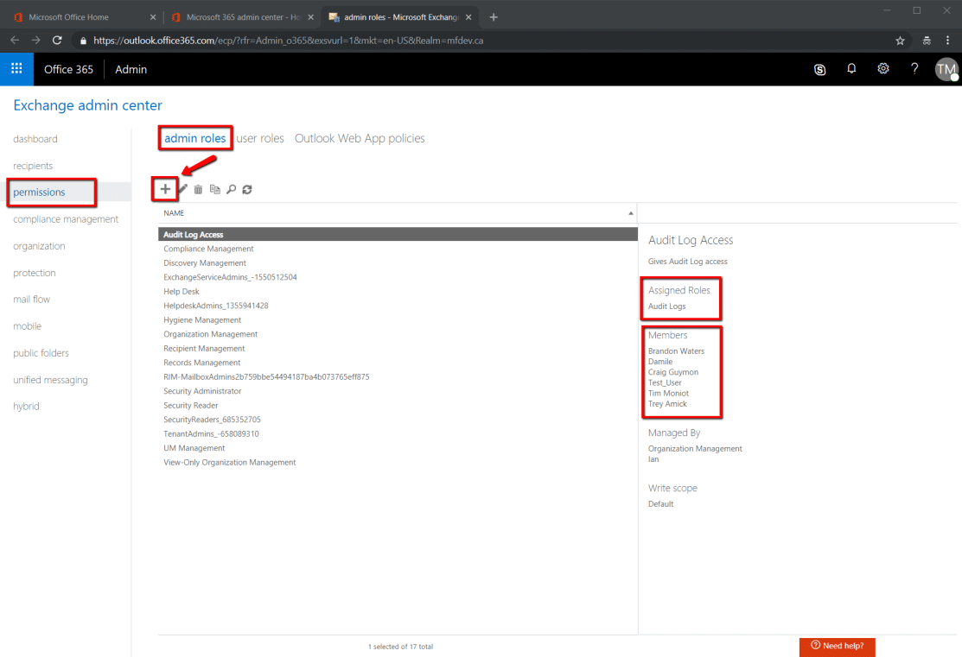Add a new admin role group

pyautogui.click(x=165, y=189)
